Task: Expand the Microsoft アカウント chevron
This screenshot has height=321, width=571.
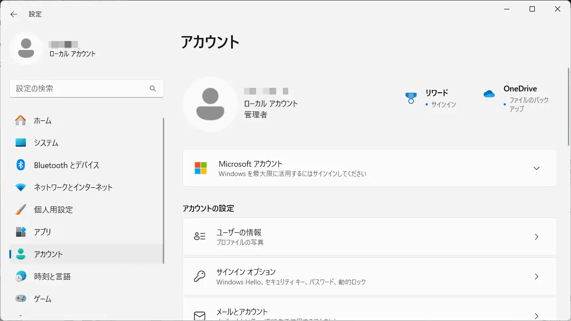Action: [x=537, y=168]
